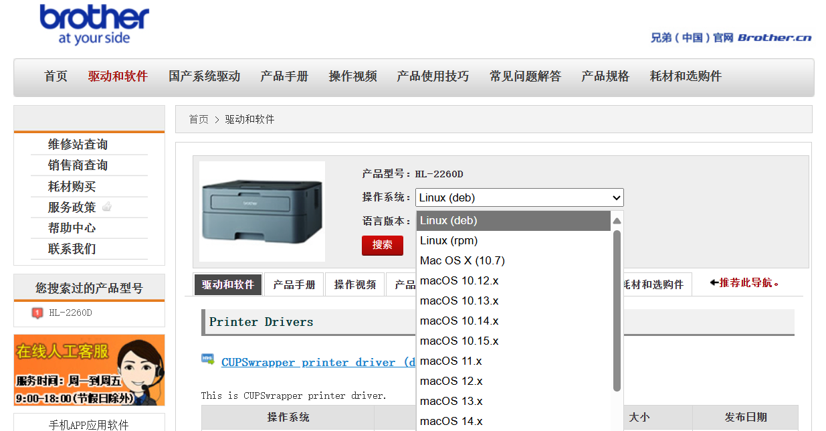
Task: Open 维修站查询 in the sidebar
Action: coord(78,145)
